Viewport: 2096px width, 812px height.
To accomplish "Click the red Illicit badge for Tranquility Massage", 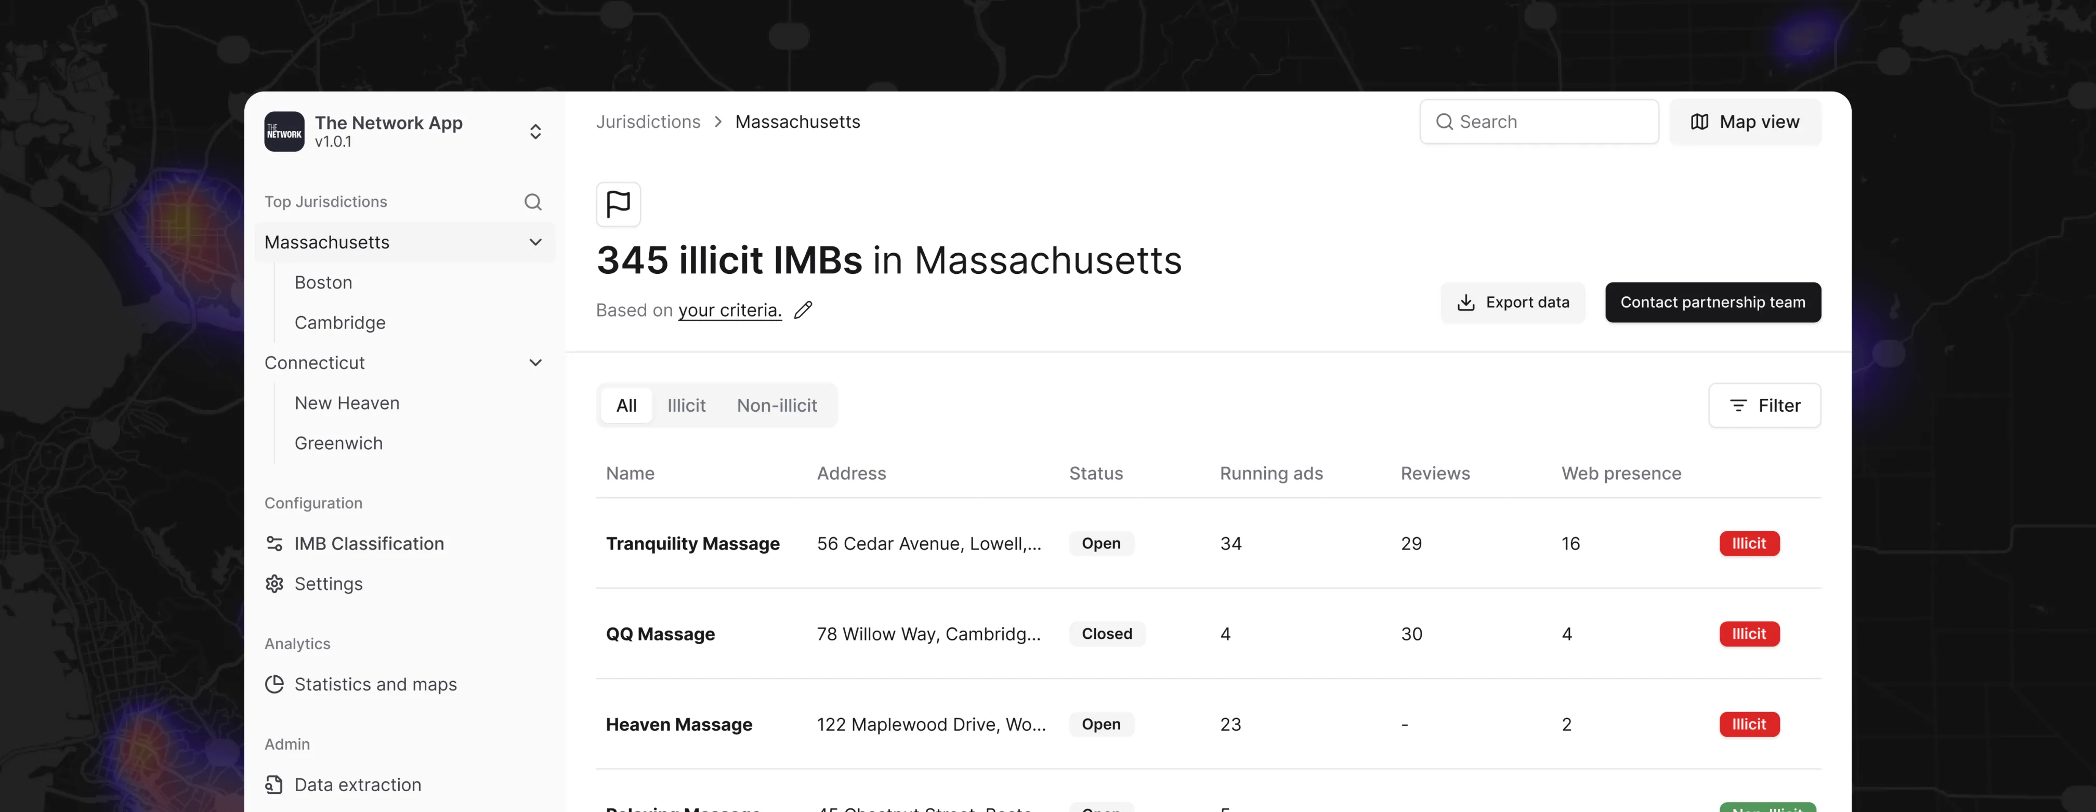I will point(1749,544).
